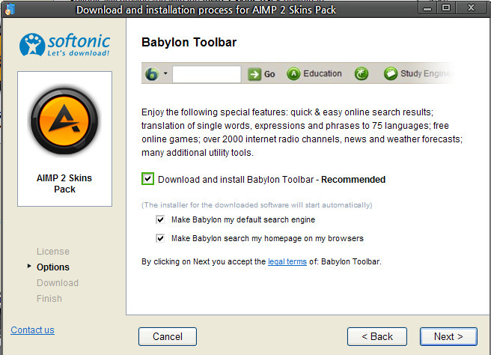Open the Contact us link
This screenshot has height=355, width=491.
click(33, 330)
